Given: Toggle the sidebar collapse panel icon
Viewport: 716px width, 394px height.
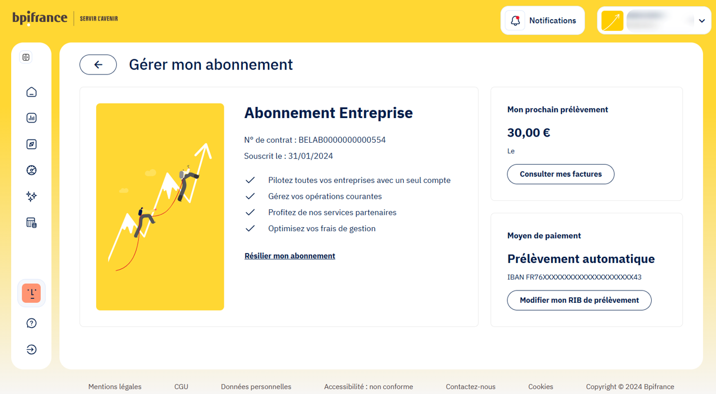Looking at the screenshot, I should (x=26, y=57).
